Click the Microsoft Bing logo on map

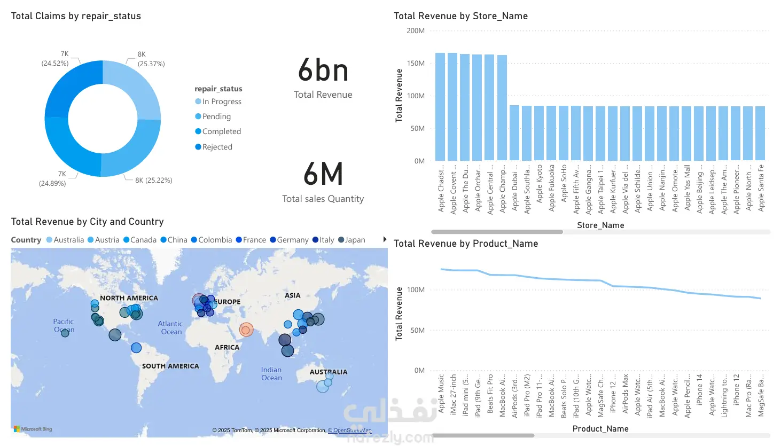pyautogui.click(x=33, y=429)
